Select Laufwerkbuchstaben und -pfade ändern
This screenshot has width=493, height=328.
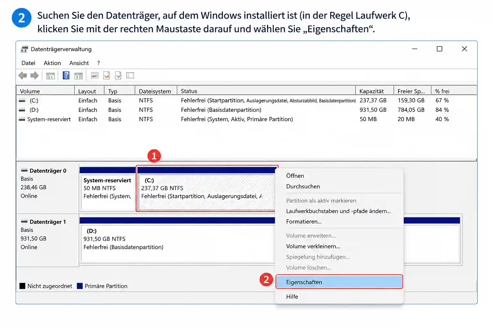[x=339, y=211]
